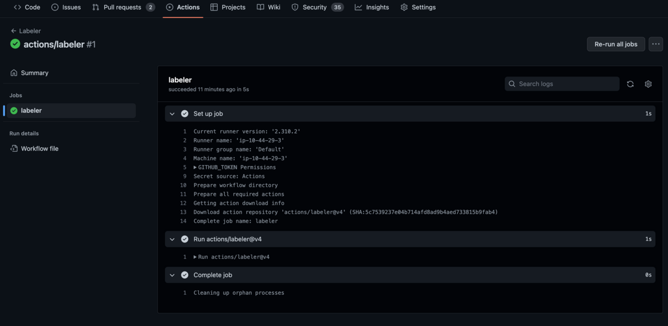Go to Pull requests tab
This screenshot has height=326, width=668.
pos(123,7)
